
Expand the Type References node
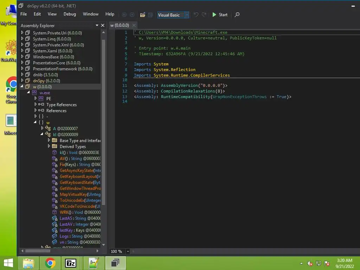click(x=36, y=104)
